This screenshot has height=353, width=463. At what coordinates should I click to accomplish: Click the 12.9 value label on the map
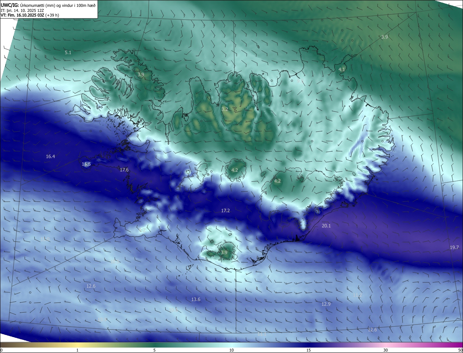[x=326, y=304]
